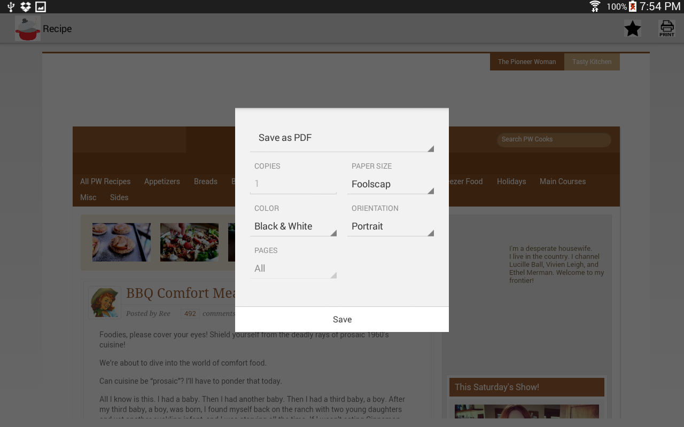Open the BBQ Comfort Meal post title
This screenshot has height=427, width=684.
[x=181, y=293]
